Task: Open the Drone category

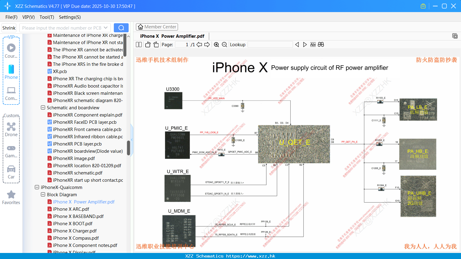Action: (11, 129)
